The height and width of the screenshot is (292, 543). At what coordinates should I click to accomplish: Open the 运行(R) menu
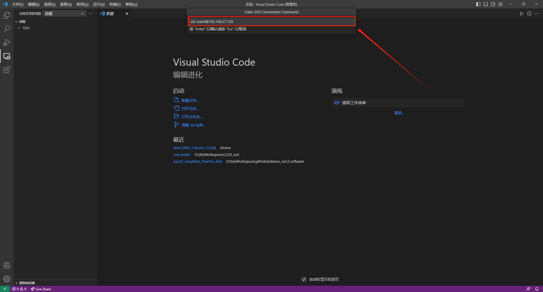click(x=99, y=4)
